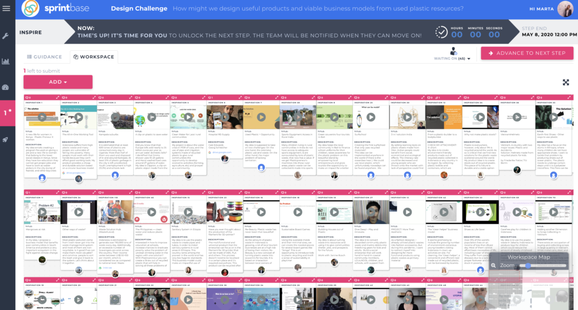This screenshot has width=578, height=310.
Task: Expand the Surfschool card
Action: (386, 97)
